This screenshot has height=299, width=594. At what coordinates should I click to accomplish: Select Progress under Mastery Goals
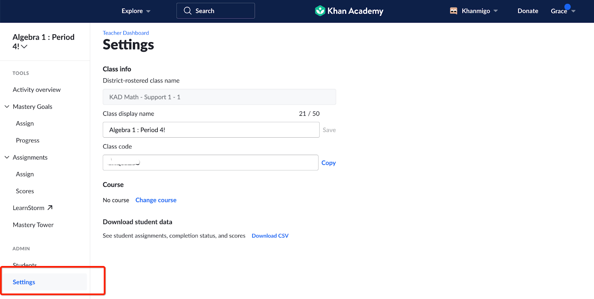point(28,141)
